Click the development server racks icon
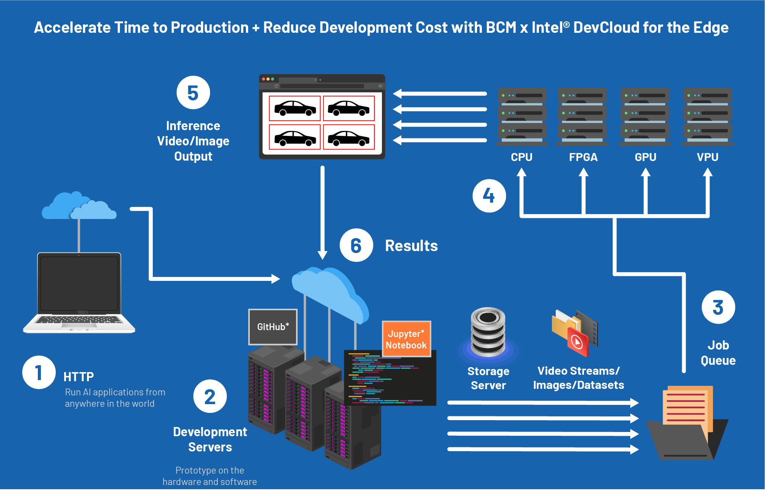765x498 pixels. click(x=314, y=407)
